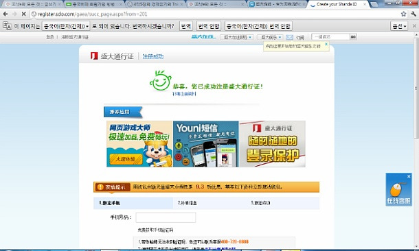Bookmark this page with the star icon
The height and width of the screenshot is (251, 419).
click(403, 14)
